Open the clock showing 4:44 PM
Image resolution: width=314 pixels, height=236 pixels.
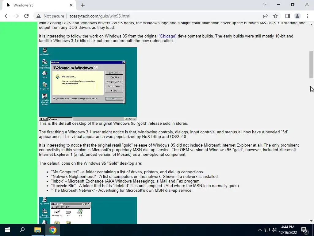click(x=288, y=230)
